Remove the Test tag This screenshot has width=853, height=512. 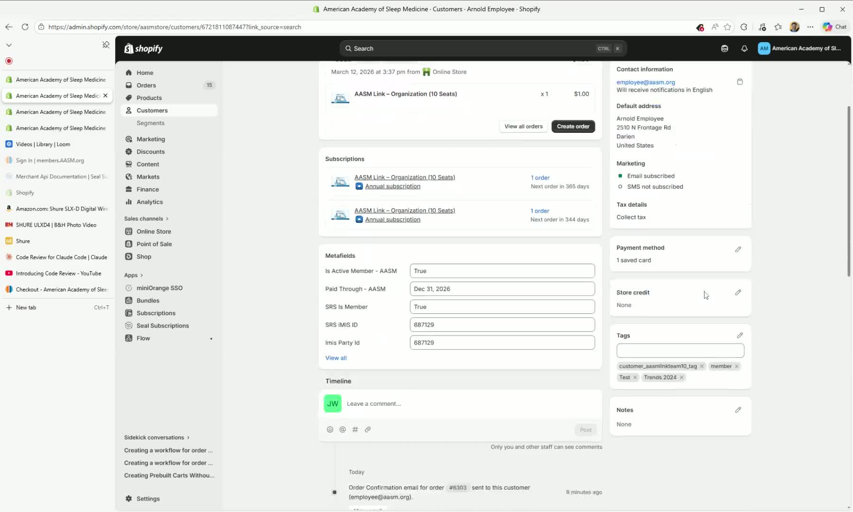pos(635,377)
